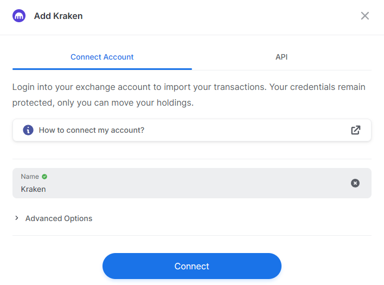Click the blue Connect button
Viewport: 384px width, 285px height.
coord(192,266)
